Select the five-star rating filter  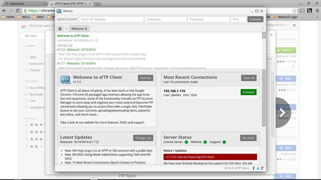click(x=27, y=125)
